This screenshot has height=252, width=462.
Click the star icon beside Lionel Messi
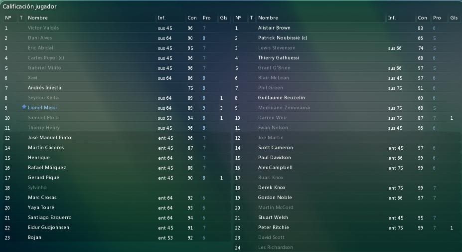[x=24, y=107]
